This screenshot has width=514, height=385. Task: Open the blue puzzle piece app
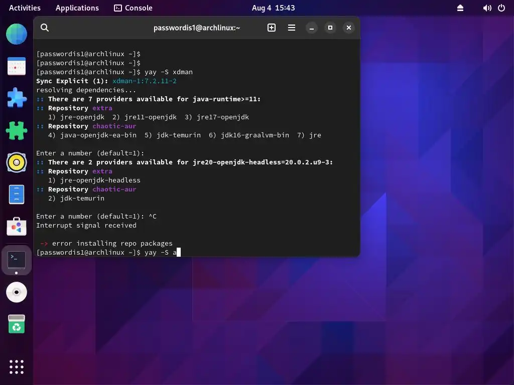(17, 98)
